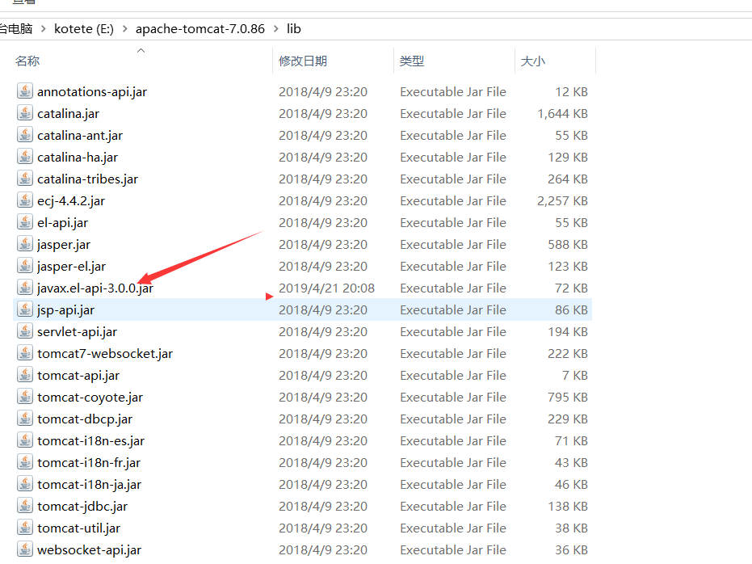Click the 1,644 KB size value
Viewport: 752px width, 564px height.
tap(562, 114)
